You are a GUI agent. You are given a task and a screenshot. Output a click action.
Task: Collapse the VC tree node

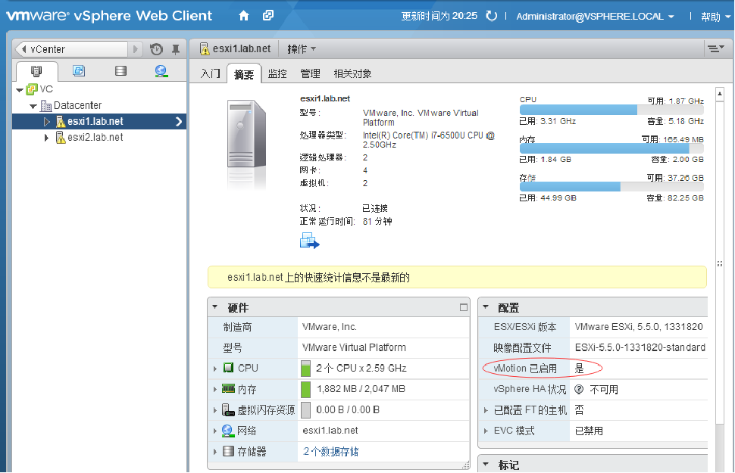pos(20,89)
